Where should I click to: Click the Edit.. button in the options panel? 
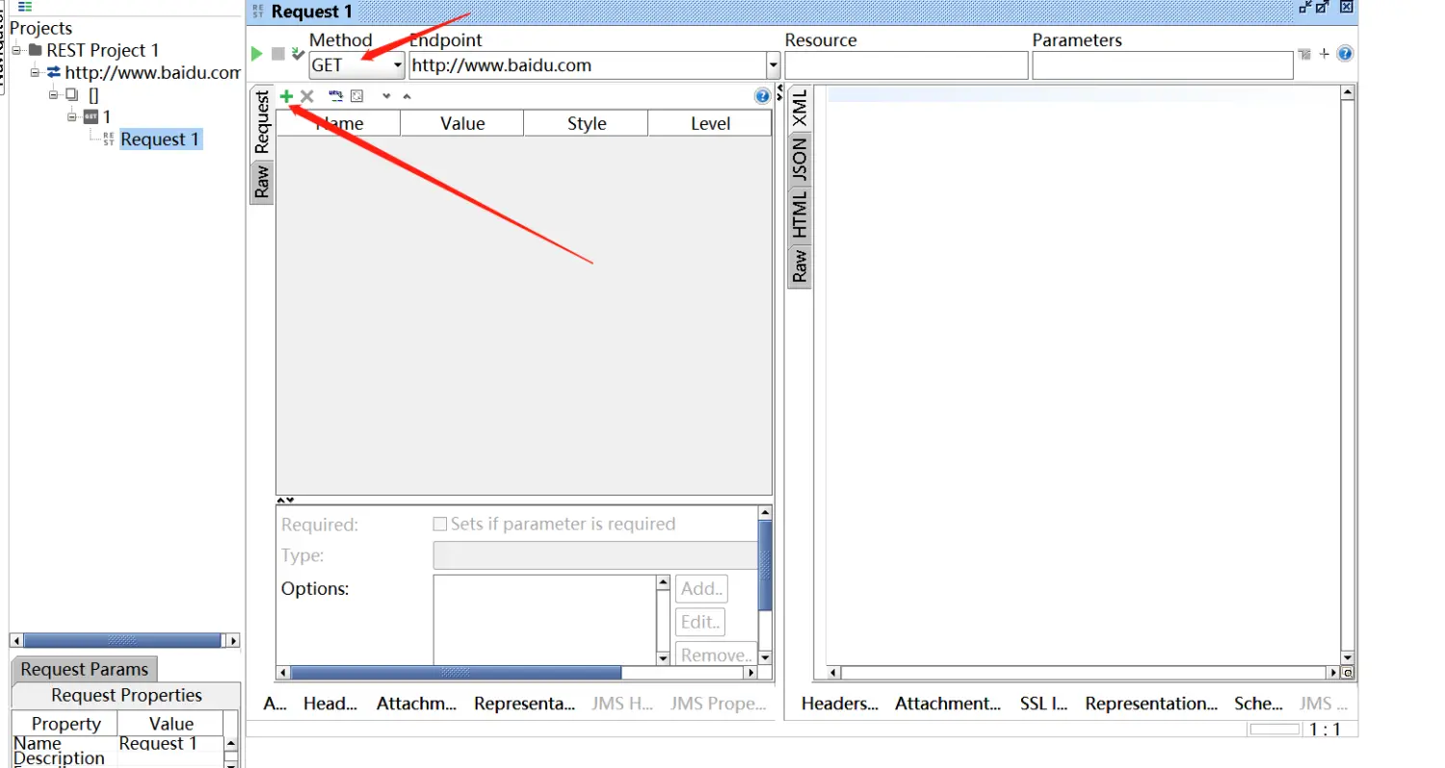point(698,622)
